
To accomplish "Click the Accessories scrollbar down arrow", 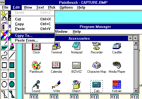I will click(x=136, y=91).
